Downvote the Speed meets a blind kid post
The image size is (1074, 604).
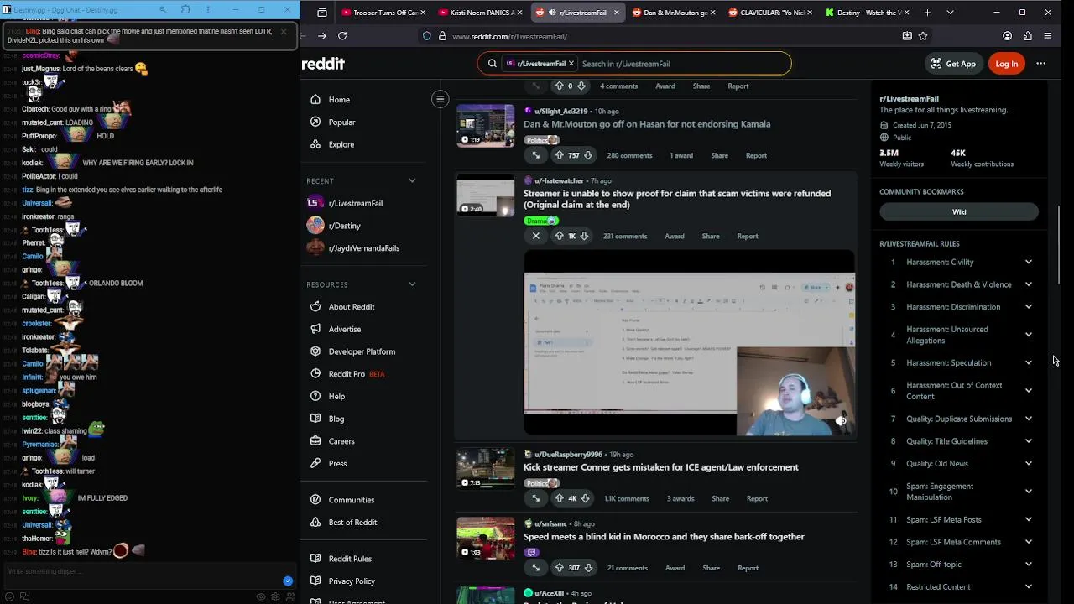tap(587, 568)
